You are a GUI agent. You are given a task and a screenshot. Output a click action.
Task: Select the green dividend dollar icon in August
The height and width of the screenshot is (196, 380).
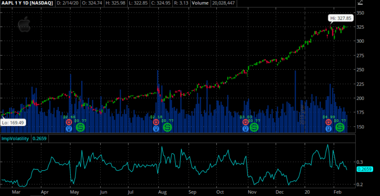[x=167, y=127]
